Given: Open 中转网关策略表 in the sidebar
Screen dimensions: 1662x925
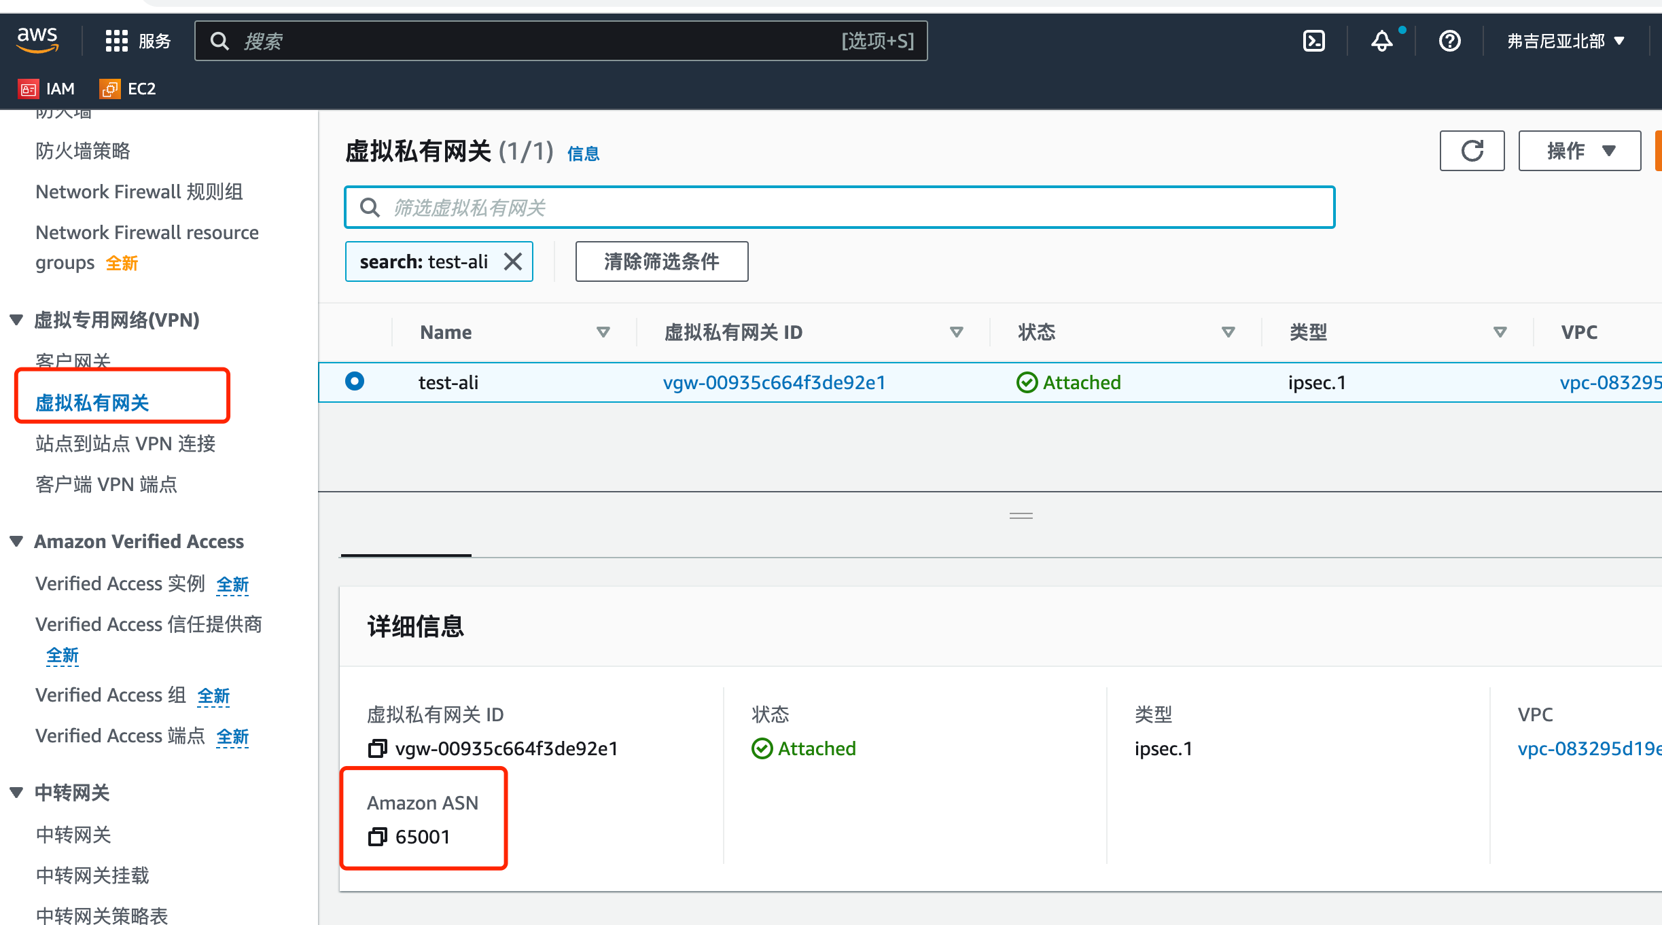Looking at the screenshot, I should 102,915.
